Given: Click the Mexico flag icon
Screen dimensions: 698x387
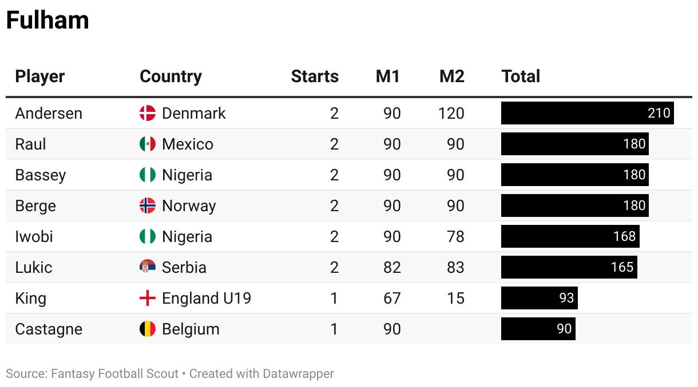Looking at the screenshot, I should click(x=148, y=144).
